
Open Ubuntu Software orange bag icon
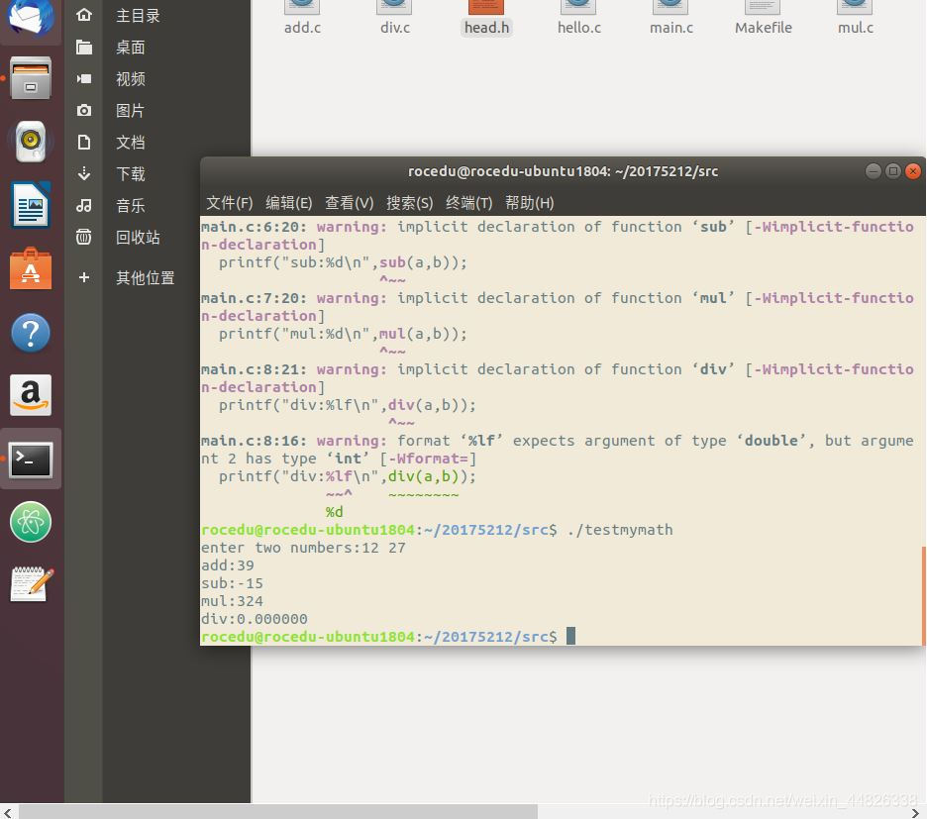31,269
